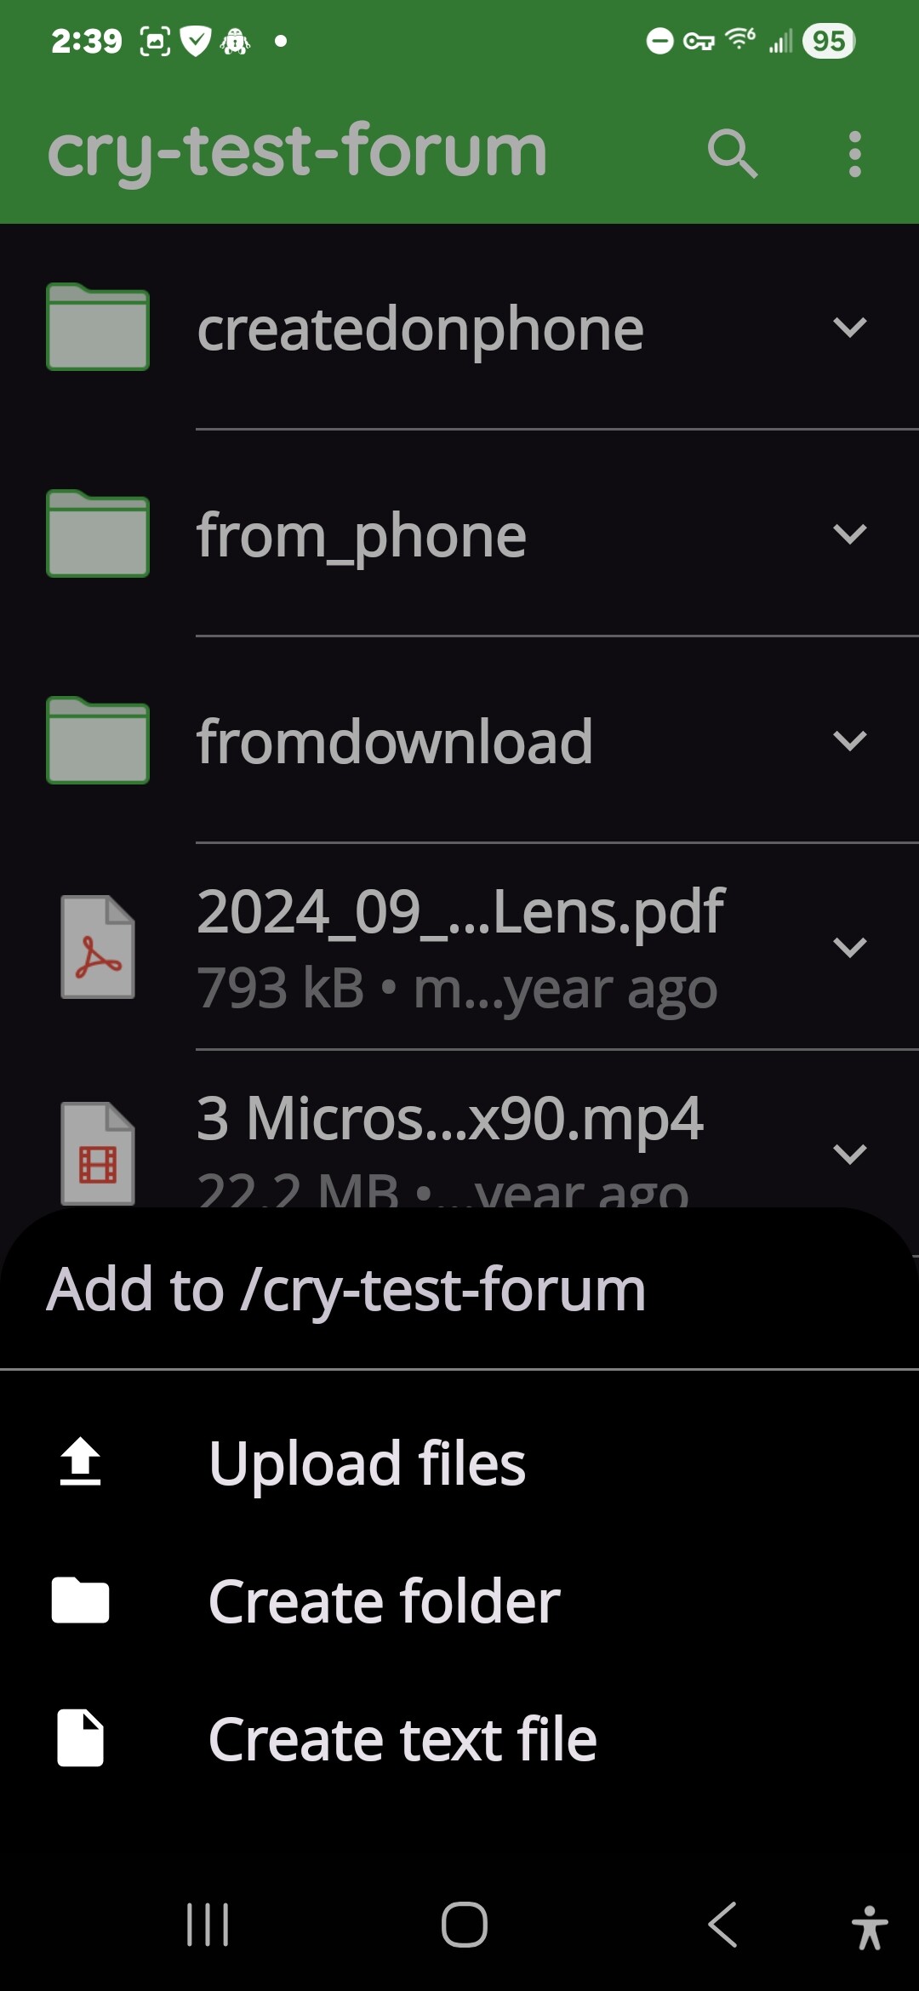Image resolution: width=919 pixels, height=1991 pixels.
Task: Tap the Create folder icon
Action: click(81, 1600)
